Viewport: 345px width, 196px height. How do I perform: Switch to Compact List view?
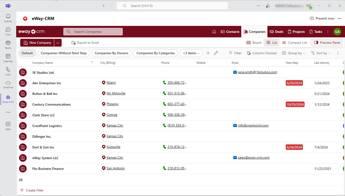pyautogui.click(x=294, y=43)
